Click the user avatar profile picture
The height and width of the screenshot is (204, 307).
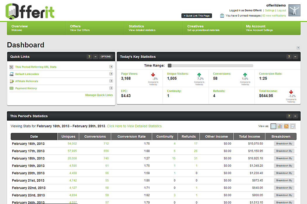tap(294, 10)
